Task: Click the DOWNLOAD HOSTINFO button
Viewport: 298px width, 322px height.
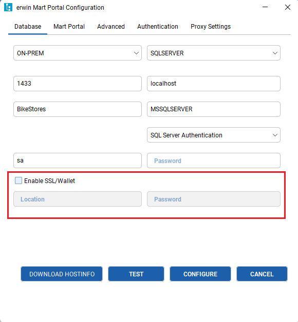Action: (x=62, y=274)
